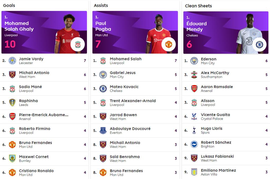This screenshot has width=270, height=179.
Task: Click the Everton crest beside Abdoulaye Doucouré
Action: click(x=103, y=130)
